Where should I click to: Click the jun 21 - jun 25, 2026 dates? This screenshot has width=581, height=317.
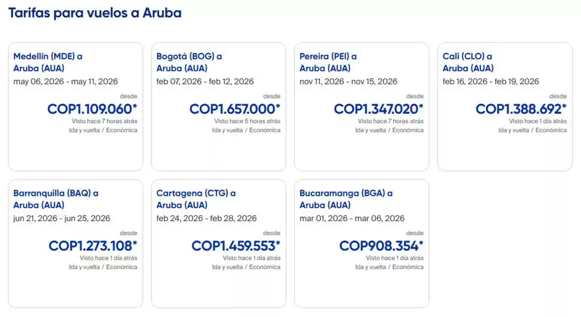(62, 219)
